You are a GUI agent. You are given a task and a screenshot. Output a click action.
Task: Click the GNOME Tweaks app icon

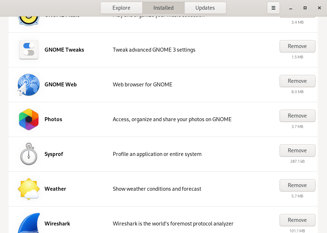[x=29, y=50]
